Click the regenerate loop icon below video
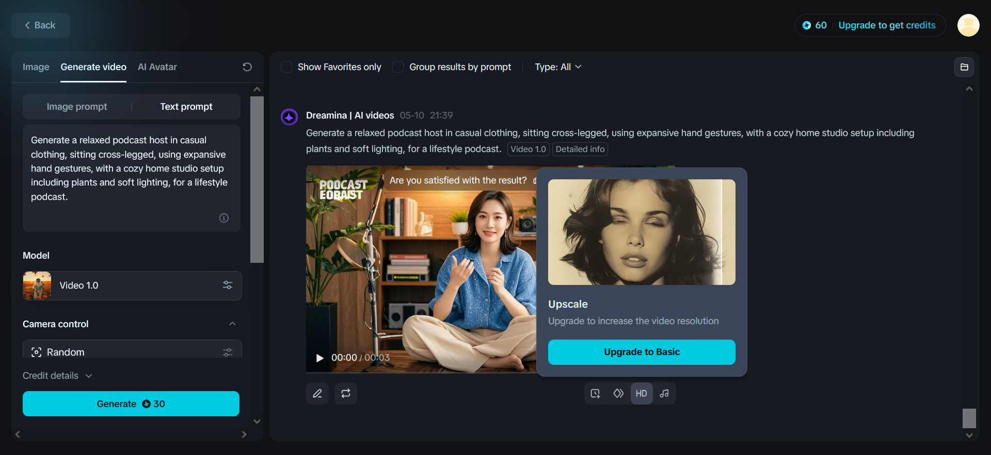991x455 pixels. [346, 394]
